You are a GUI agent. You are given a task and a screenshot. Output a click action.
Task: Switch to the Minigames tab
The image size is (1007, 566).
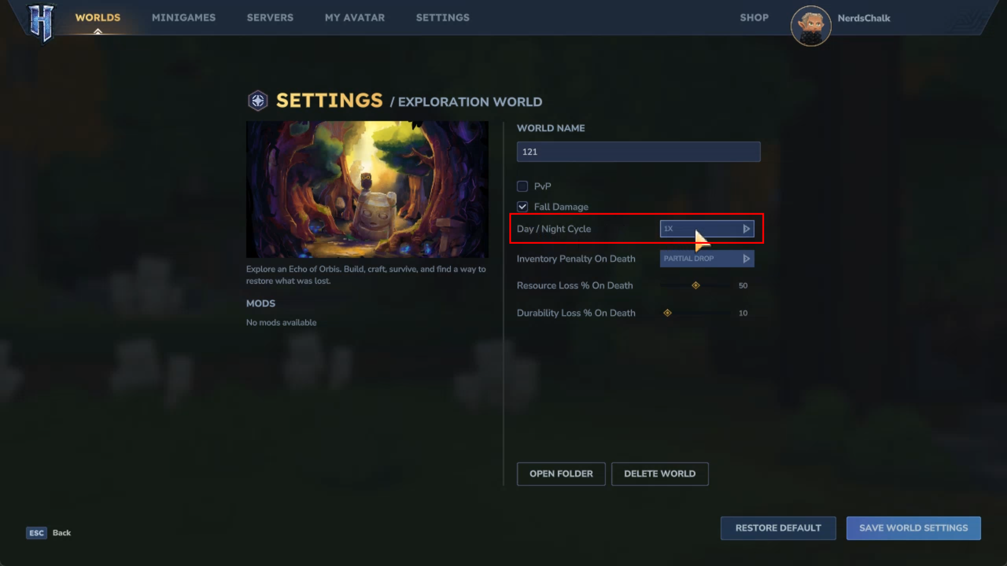coord(184,17)
